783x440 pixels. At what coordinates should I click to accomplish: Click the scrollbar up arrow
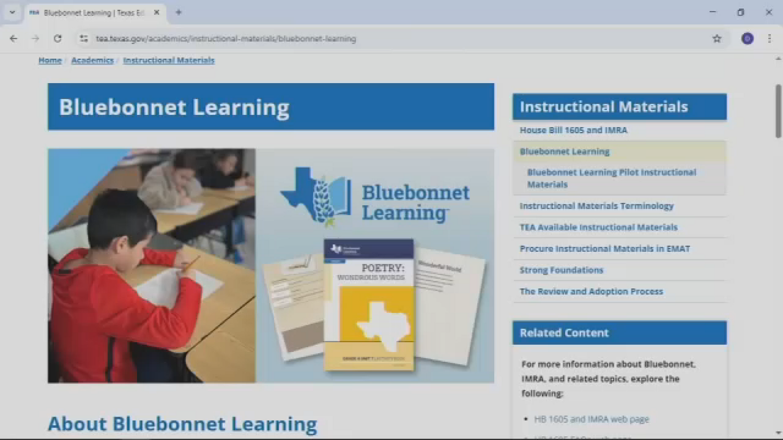pyautogui.click(x=778, y=59)
